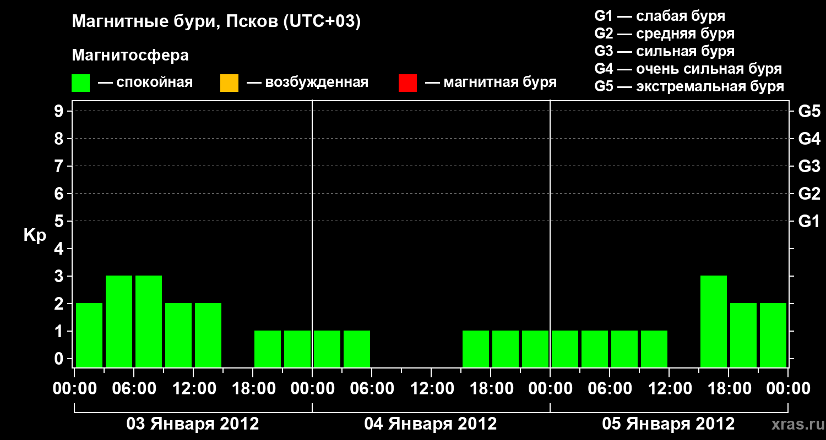Screen dimensions: 826x440
Task: Click the 'Магнитосфера' heading
Action: click(x=131, y=56)
